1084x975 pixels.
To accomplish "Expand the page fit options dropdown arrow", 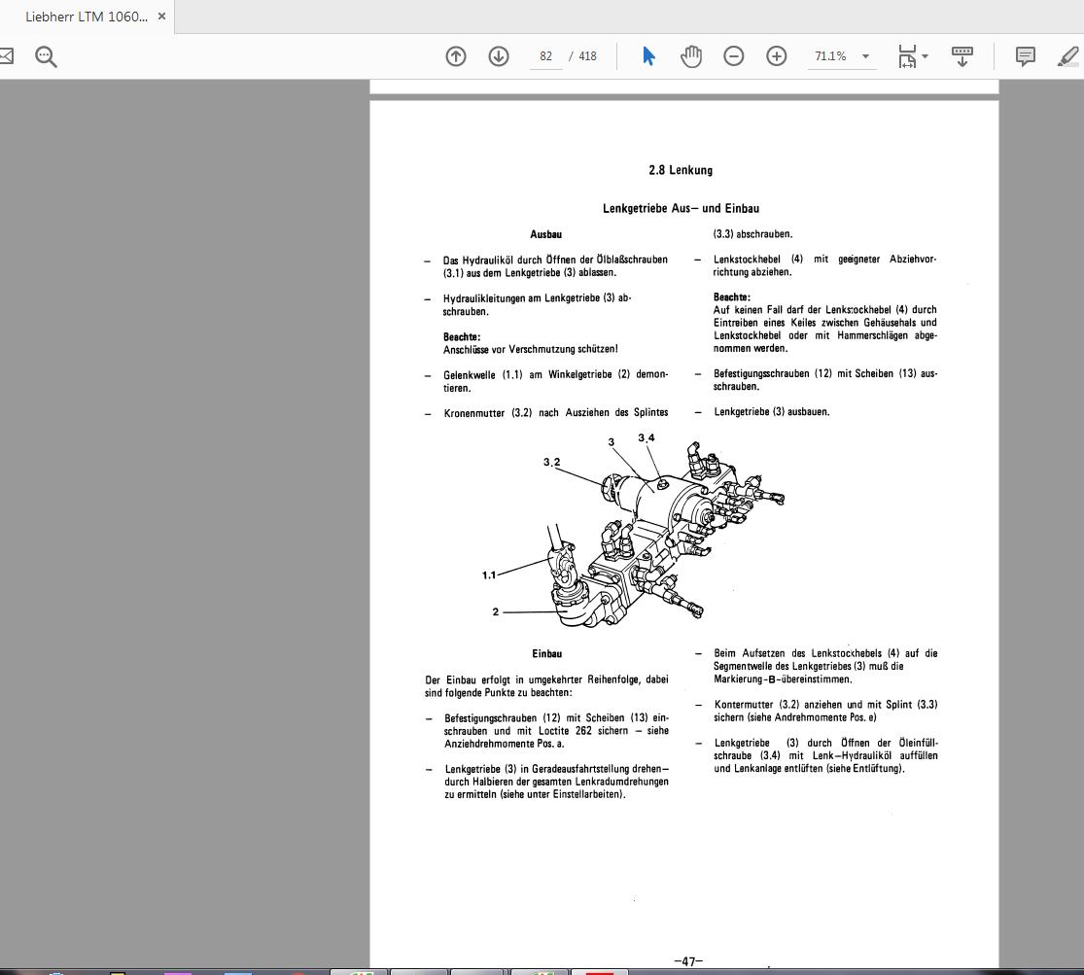I will coord(925,56).
